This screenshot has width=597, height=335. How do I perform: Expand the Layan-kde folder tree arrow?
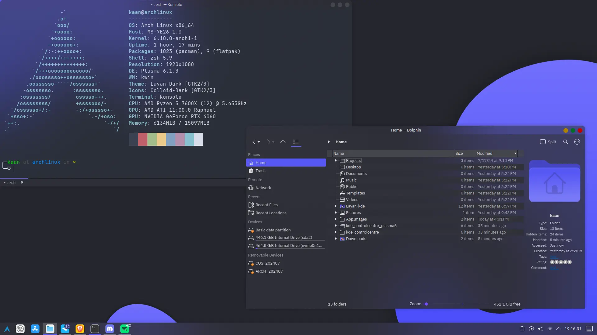[336, 206]
